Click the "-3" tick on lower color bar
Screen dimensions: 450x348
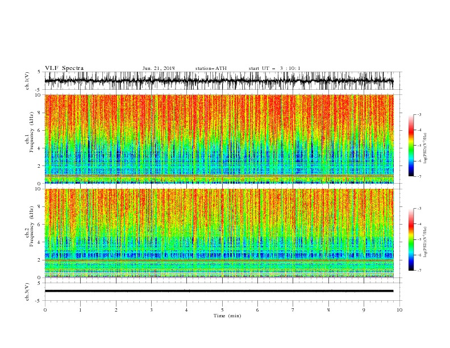tap(419, 209)
